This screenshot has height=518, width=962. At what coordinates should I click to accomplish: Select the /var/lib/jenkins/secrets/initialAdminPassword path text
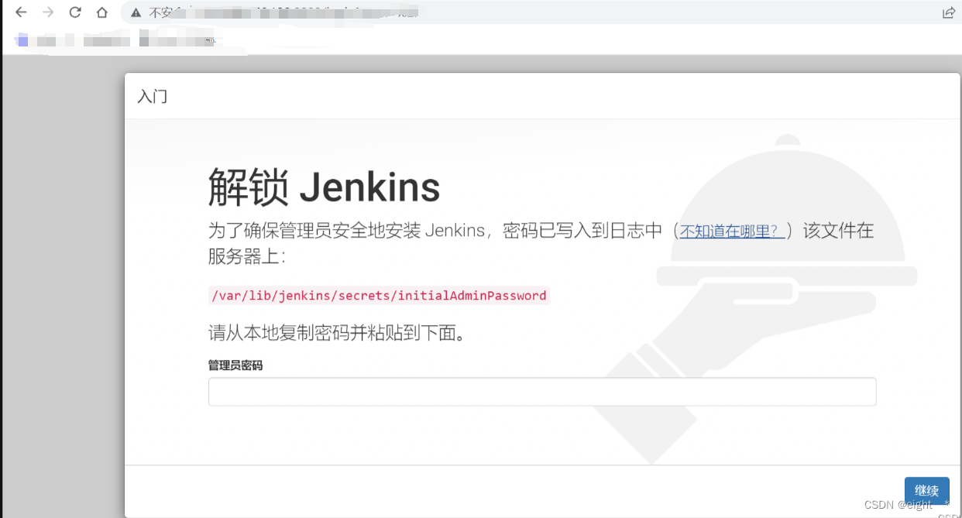pos(379,296)
